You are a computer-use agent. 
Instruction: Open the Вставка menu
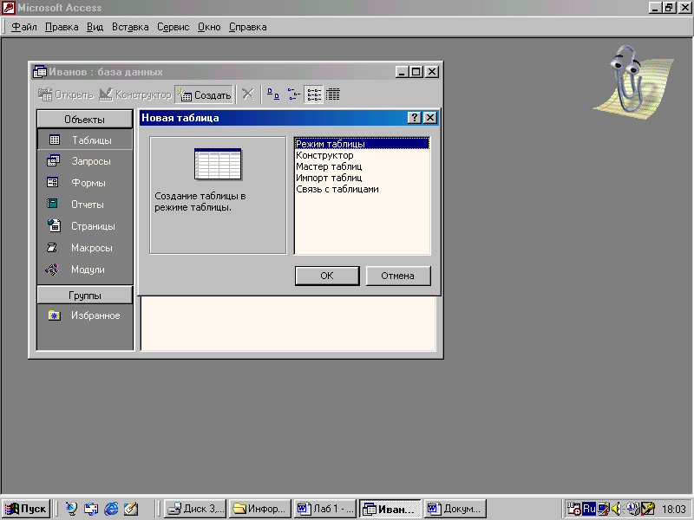pos(130,27)
